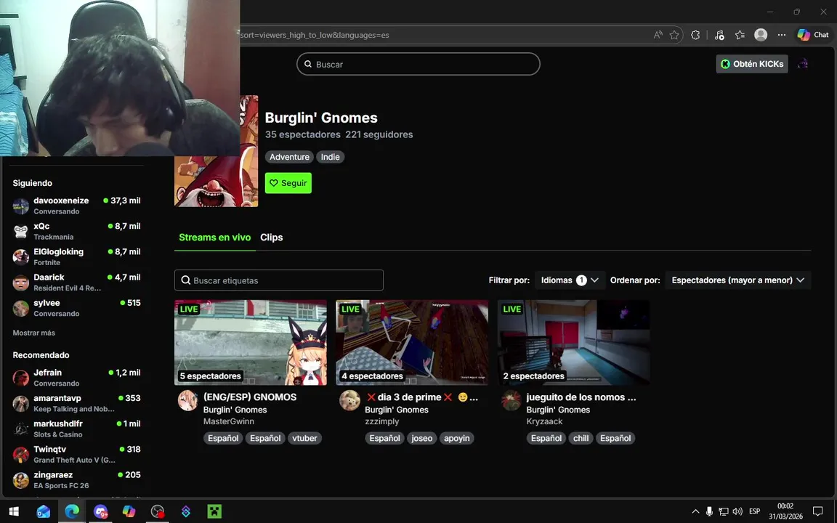Click the Seguir follow button

pos(288,183)
